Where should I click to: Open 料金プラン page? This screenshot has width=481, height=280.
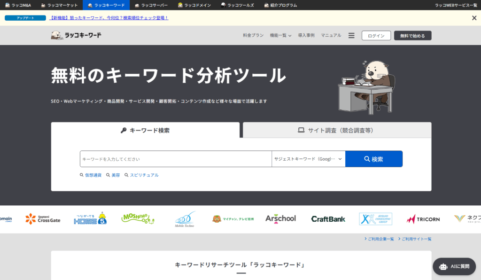tap(253, 35)
